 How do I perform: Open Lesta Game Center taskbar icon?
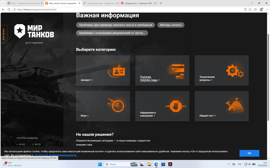[170, 164]
